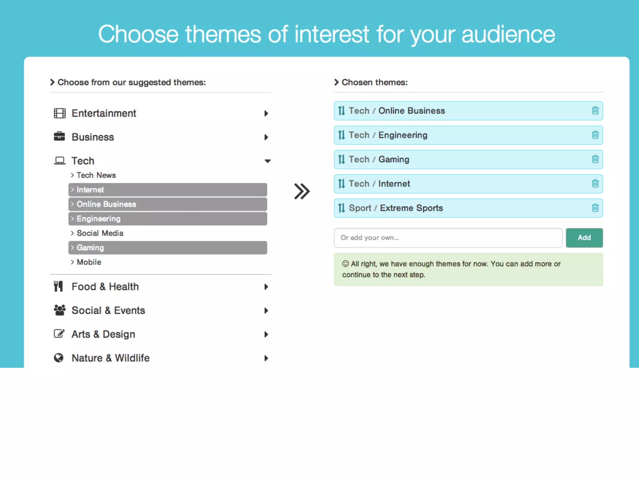
Task: Deselect the highlighted Gaming subtheme
Action: 168,248
